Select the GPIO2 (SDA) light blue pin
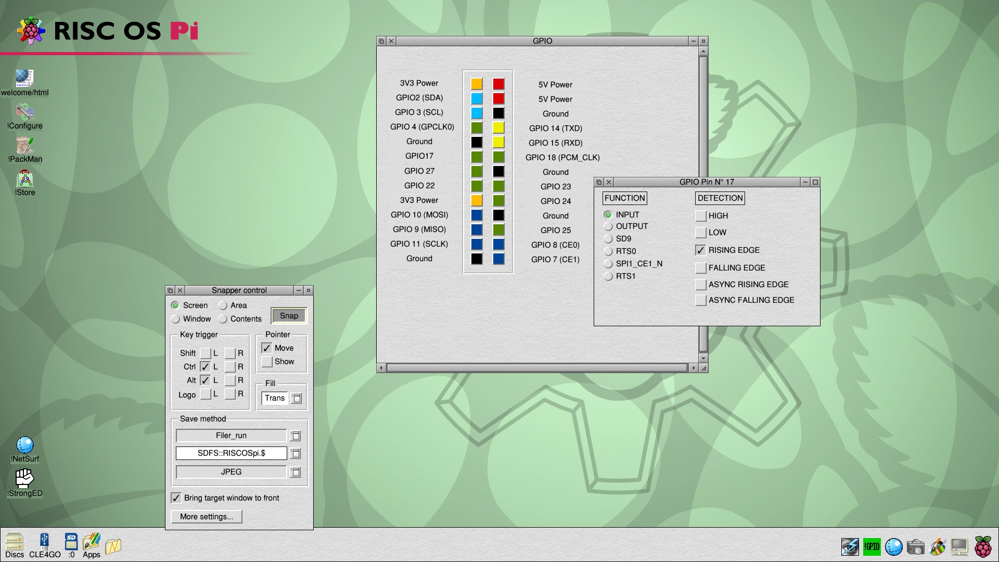Screen dimensions: 999x562 point(477,98)
